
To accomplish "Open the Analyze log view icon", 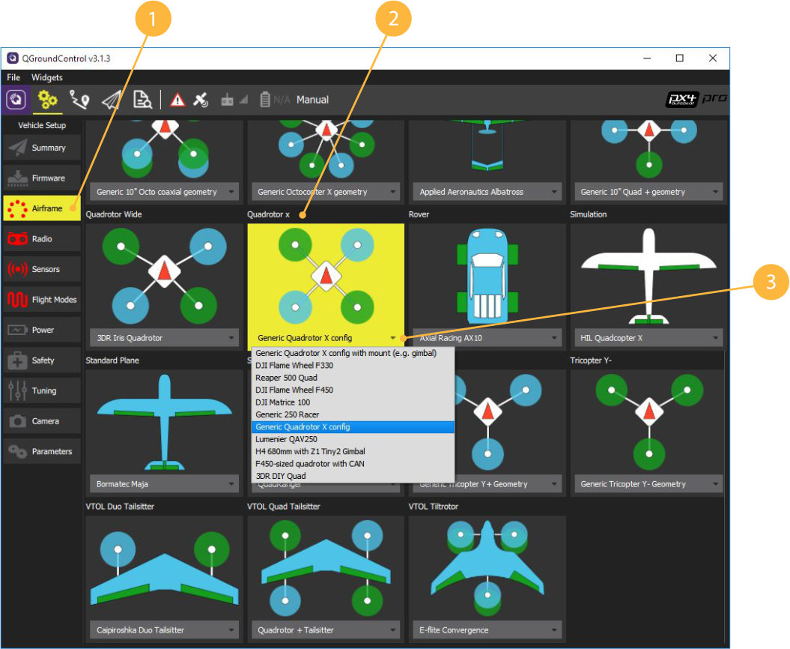I will [142, 100].
